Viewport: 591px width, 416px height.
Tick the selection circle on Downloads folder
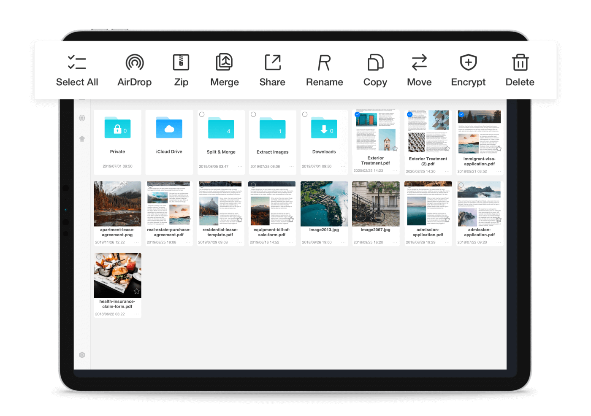coord(305,114)
